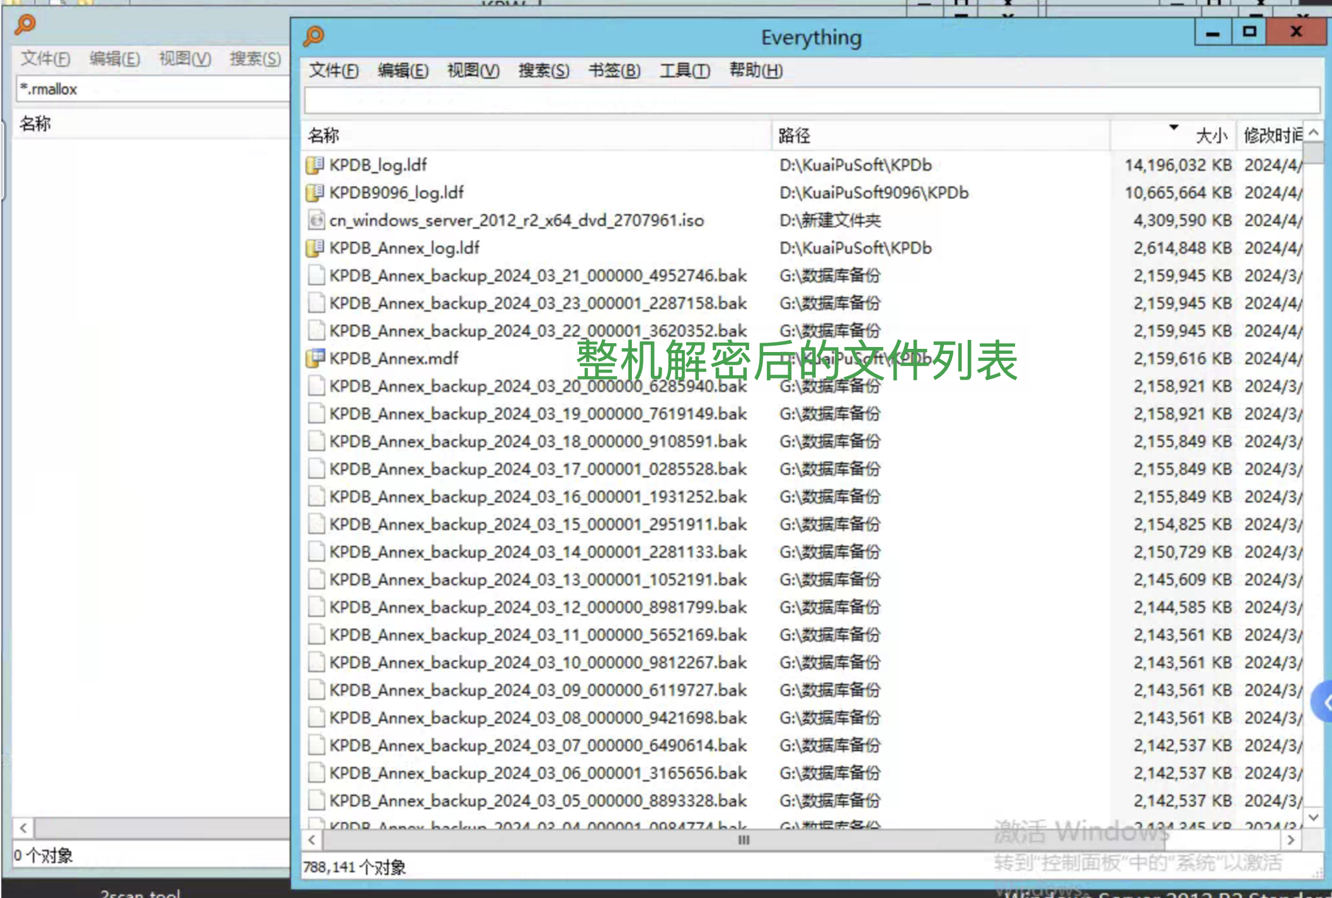The image size is (1332, 898).
Task: Select the file name KPDB_Annex.mdf
Action: coord(394,358)
